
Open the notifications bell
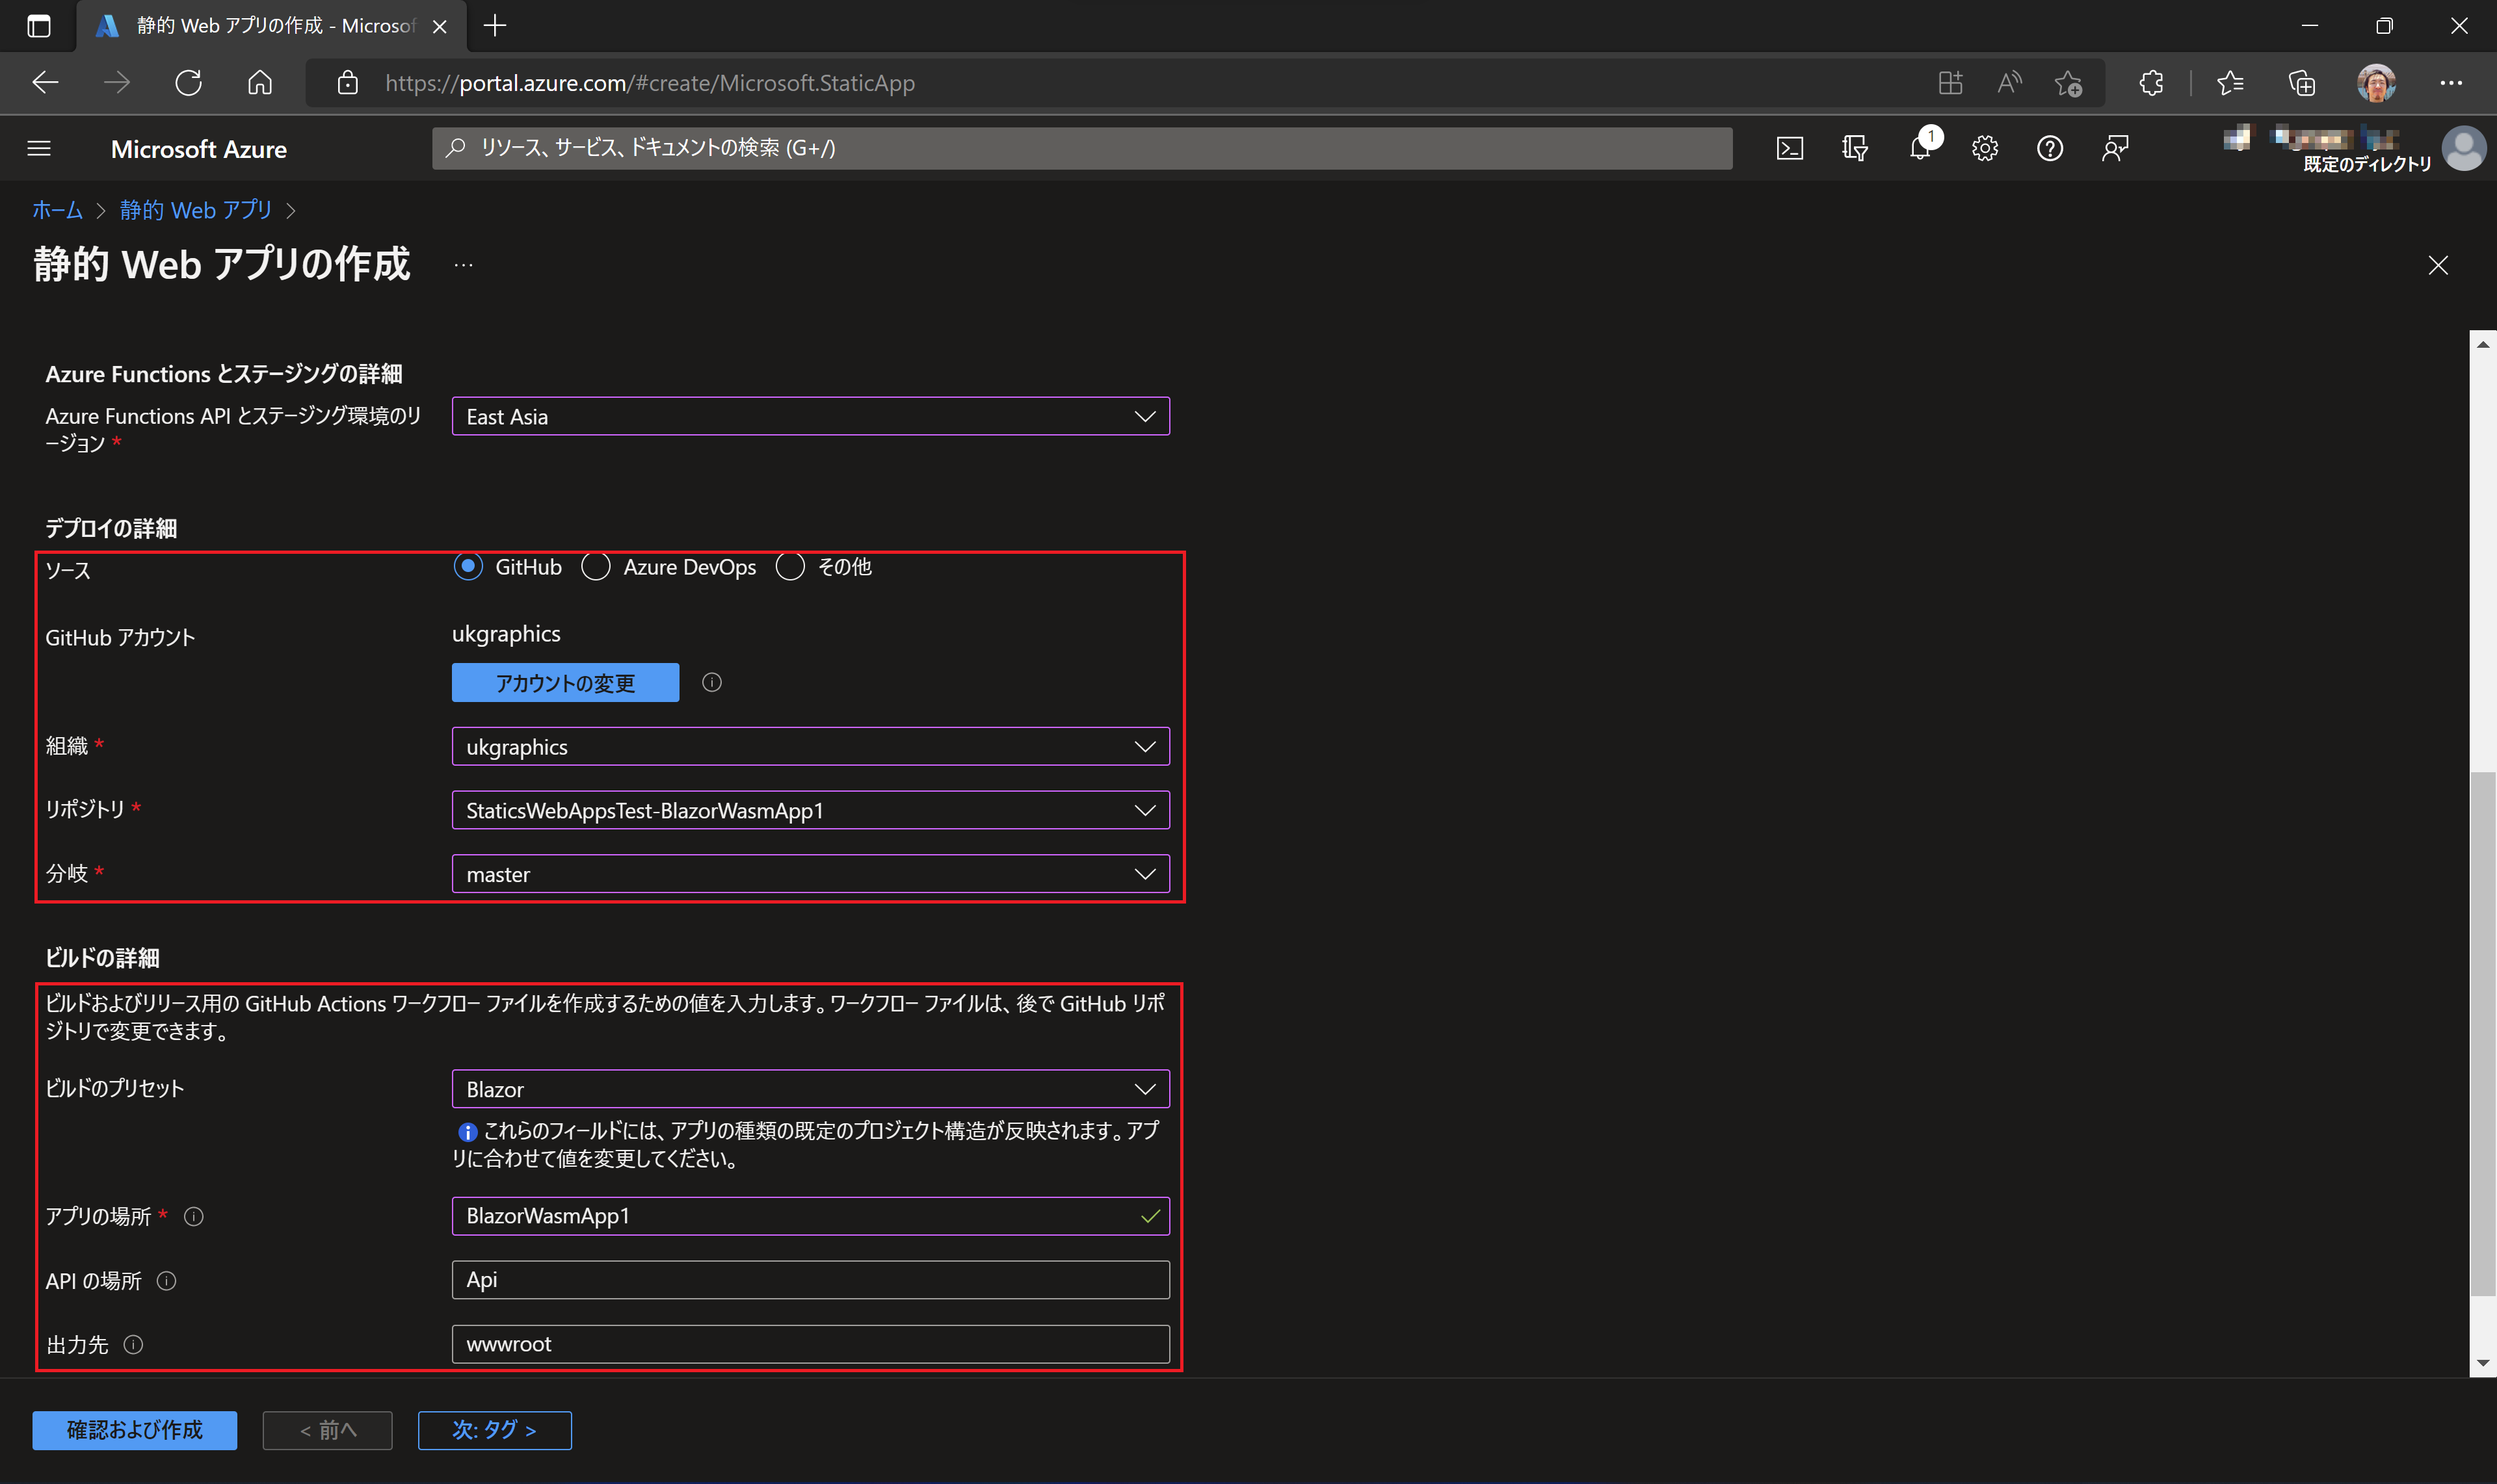click(1920, 148)
